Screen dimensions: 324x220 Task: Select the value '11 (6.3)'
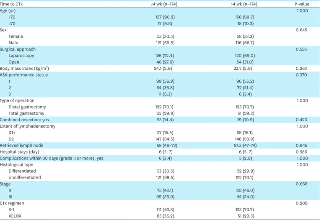coord(165,94)
